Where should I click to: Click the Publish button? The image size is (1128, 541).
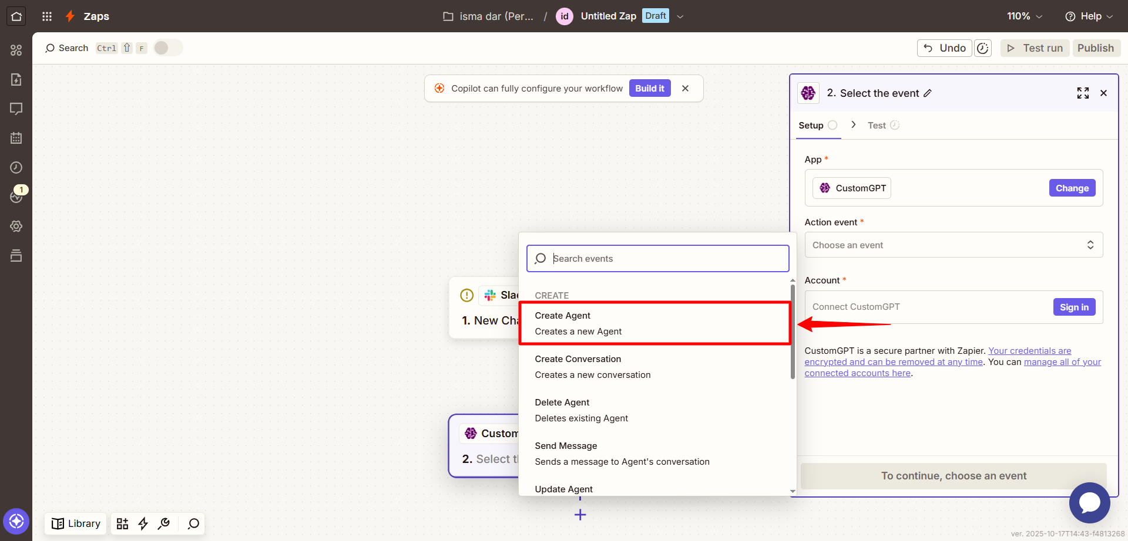[1096, 48]
